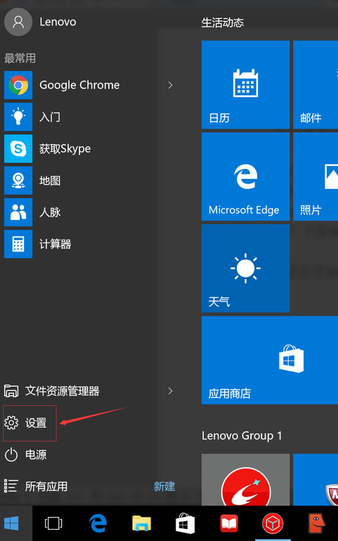Screen dimensions: 338x541
Task: Open the Microsoft Edge tile
Action: pyautogui.click(x=245, y=177)
